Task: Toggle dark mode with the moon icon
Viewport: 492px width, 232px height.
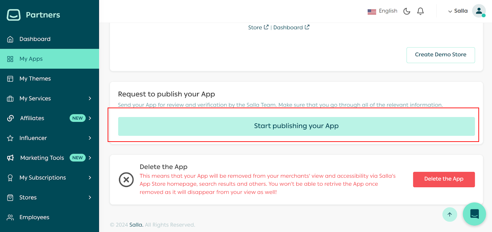Action: pos(407,11)
